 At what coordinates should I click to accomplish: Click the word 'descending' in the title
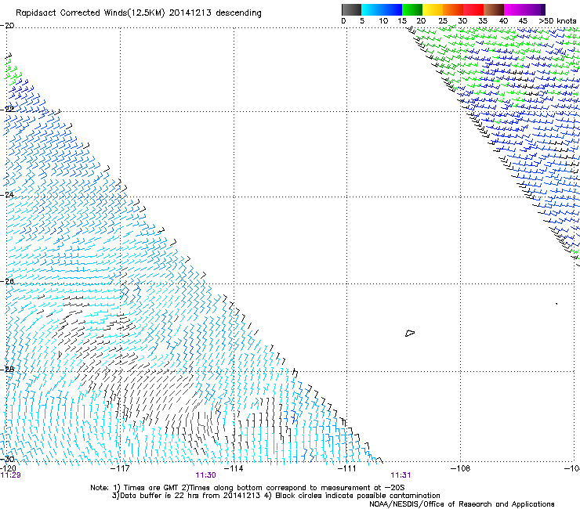click(238, 13)
